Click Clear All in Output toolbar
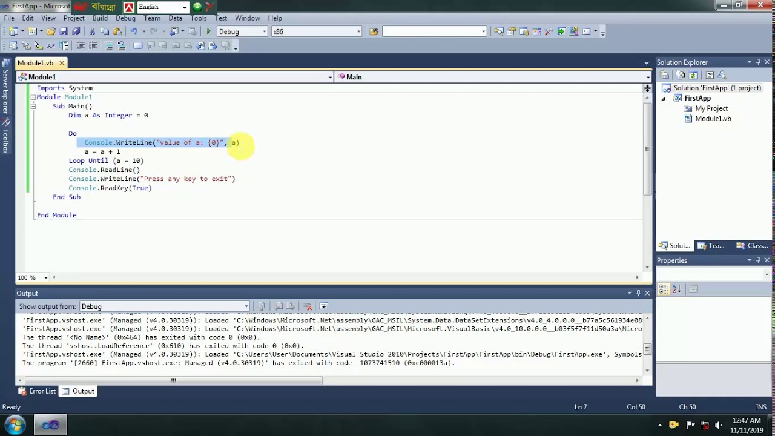Image resolution: width=775 pixels, height=436 pixels. click(308, 306)
